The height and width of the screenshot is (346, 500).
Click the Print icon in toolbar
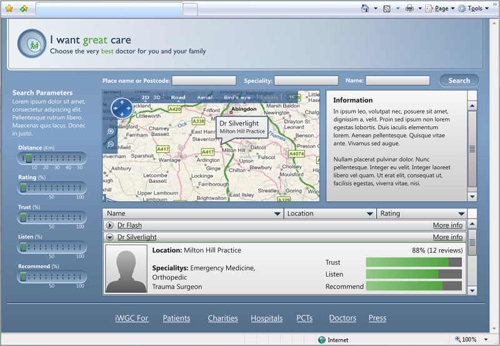[x=409, y=9]
